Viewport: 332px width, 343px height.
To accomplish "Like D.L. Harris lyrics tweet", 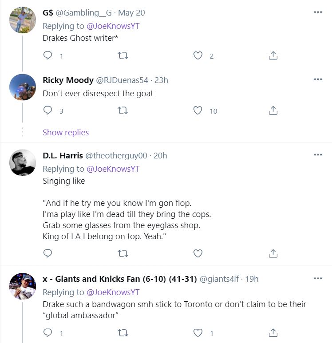I will click(198, 253).
